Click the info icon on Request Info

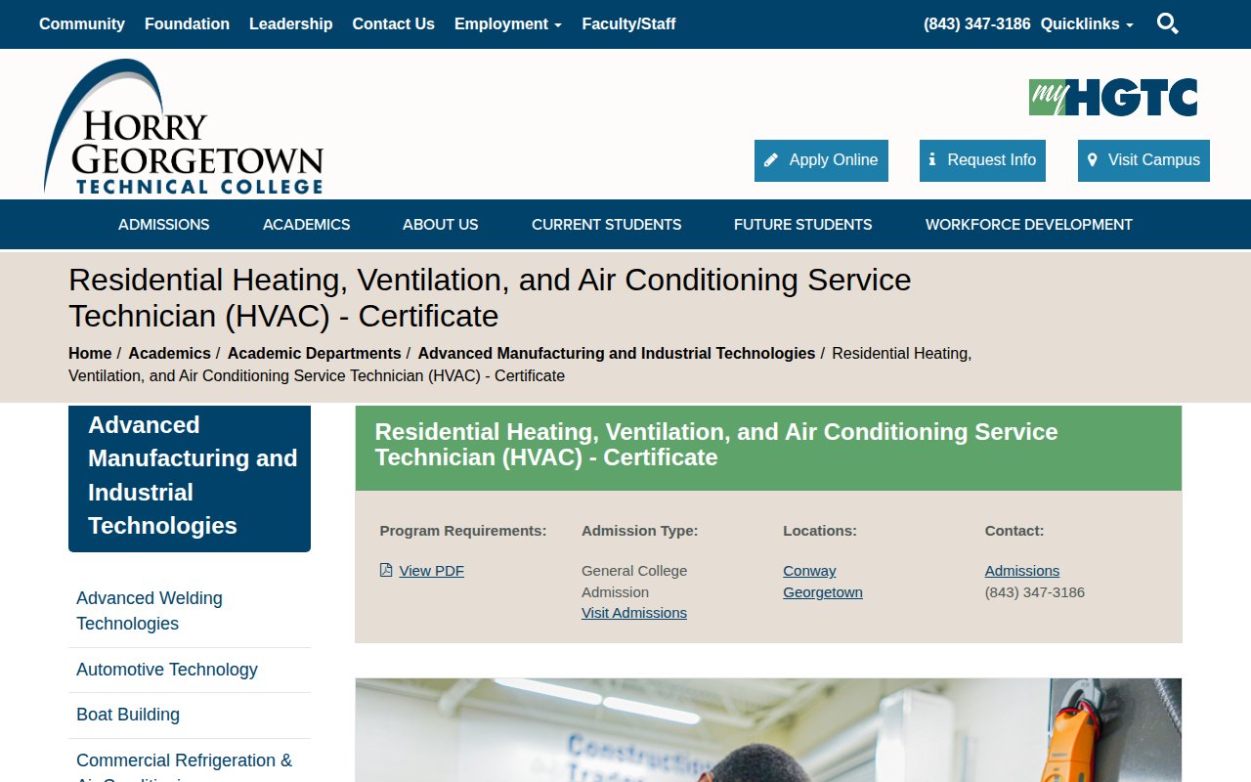tap(932, 160)
